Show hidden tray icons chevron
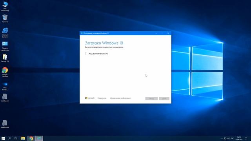 click(x=222, y=138)
